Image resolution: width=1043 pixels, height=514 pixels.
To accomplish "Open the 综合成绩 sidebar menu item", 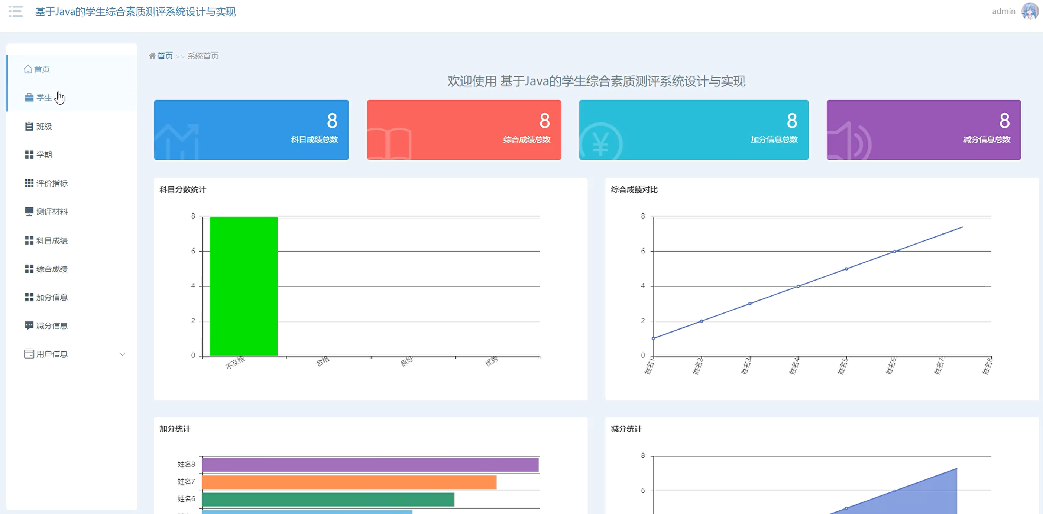I will (x=72, y=269).
